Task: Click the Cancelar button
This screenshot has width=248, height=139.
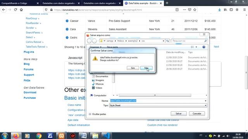Action: [197, 114]
